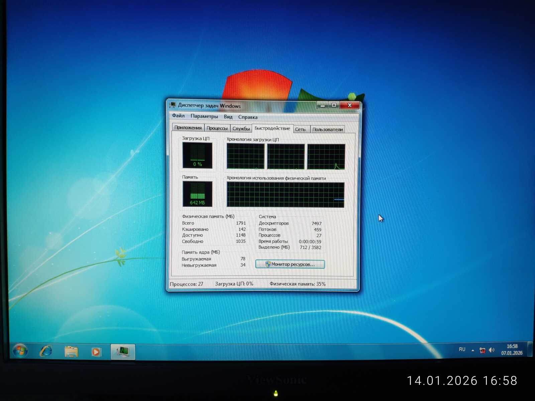535x401 pixels.
Task: Click the "Свободно" memory row
Action: (214, 241)
